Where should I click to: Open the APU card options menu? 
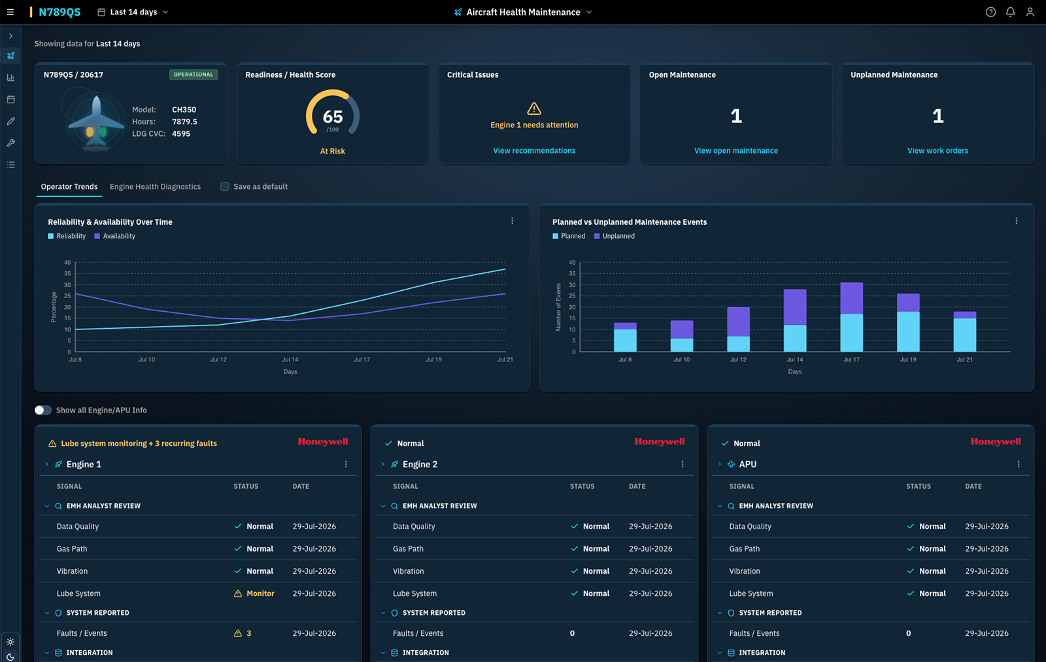point(1019,464)
